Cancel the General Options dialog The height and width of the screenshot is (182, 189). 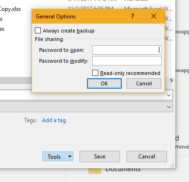[x=144, y=83]
